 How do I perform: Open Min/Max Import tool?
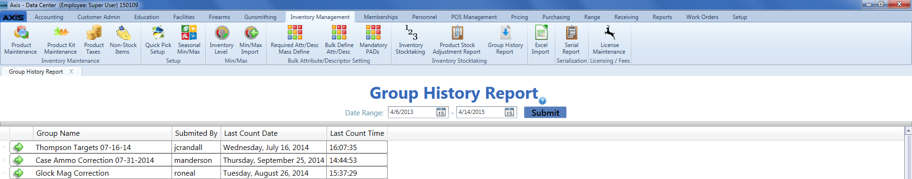click(x=250, y=40)
